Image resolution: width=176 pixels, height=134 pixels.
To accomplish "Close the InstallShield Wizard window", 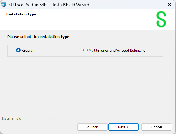I will (169, 5).
